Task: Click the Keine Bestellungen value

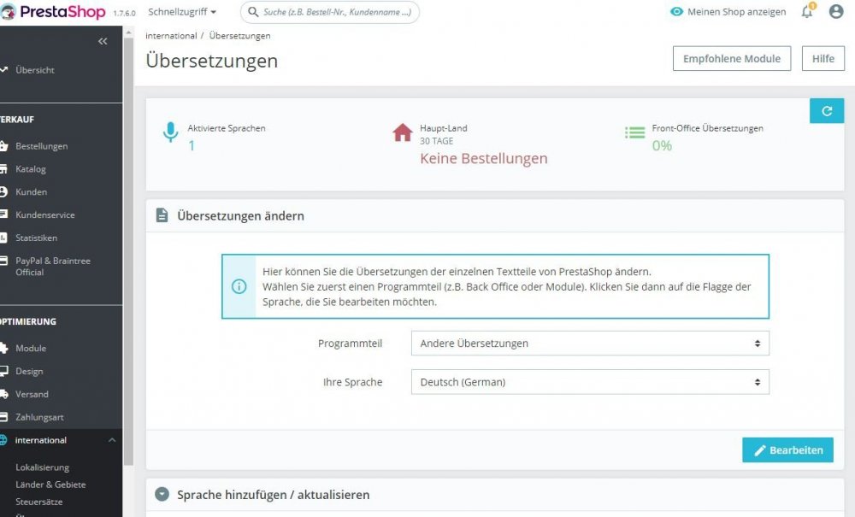Action: (x=484, y=159)
